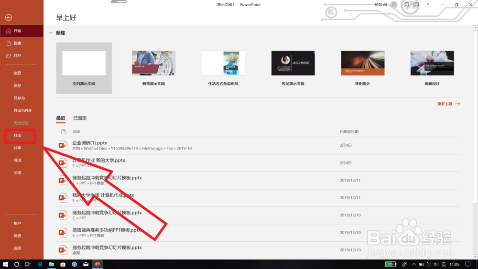The height and width of the screenshot is (269, 478).
Task: Click the 70% battery indicator in tray
Action: click(391, 264)
